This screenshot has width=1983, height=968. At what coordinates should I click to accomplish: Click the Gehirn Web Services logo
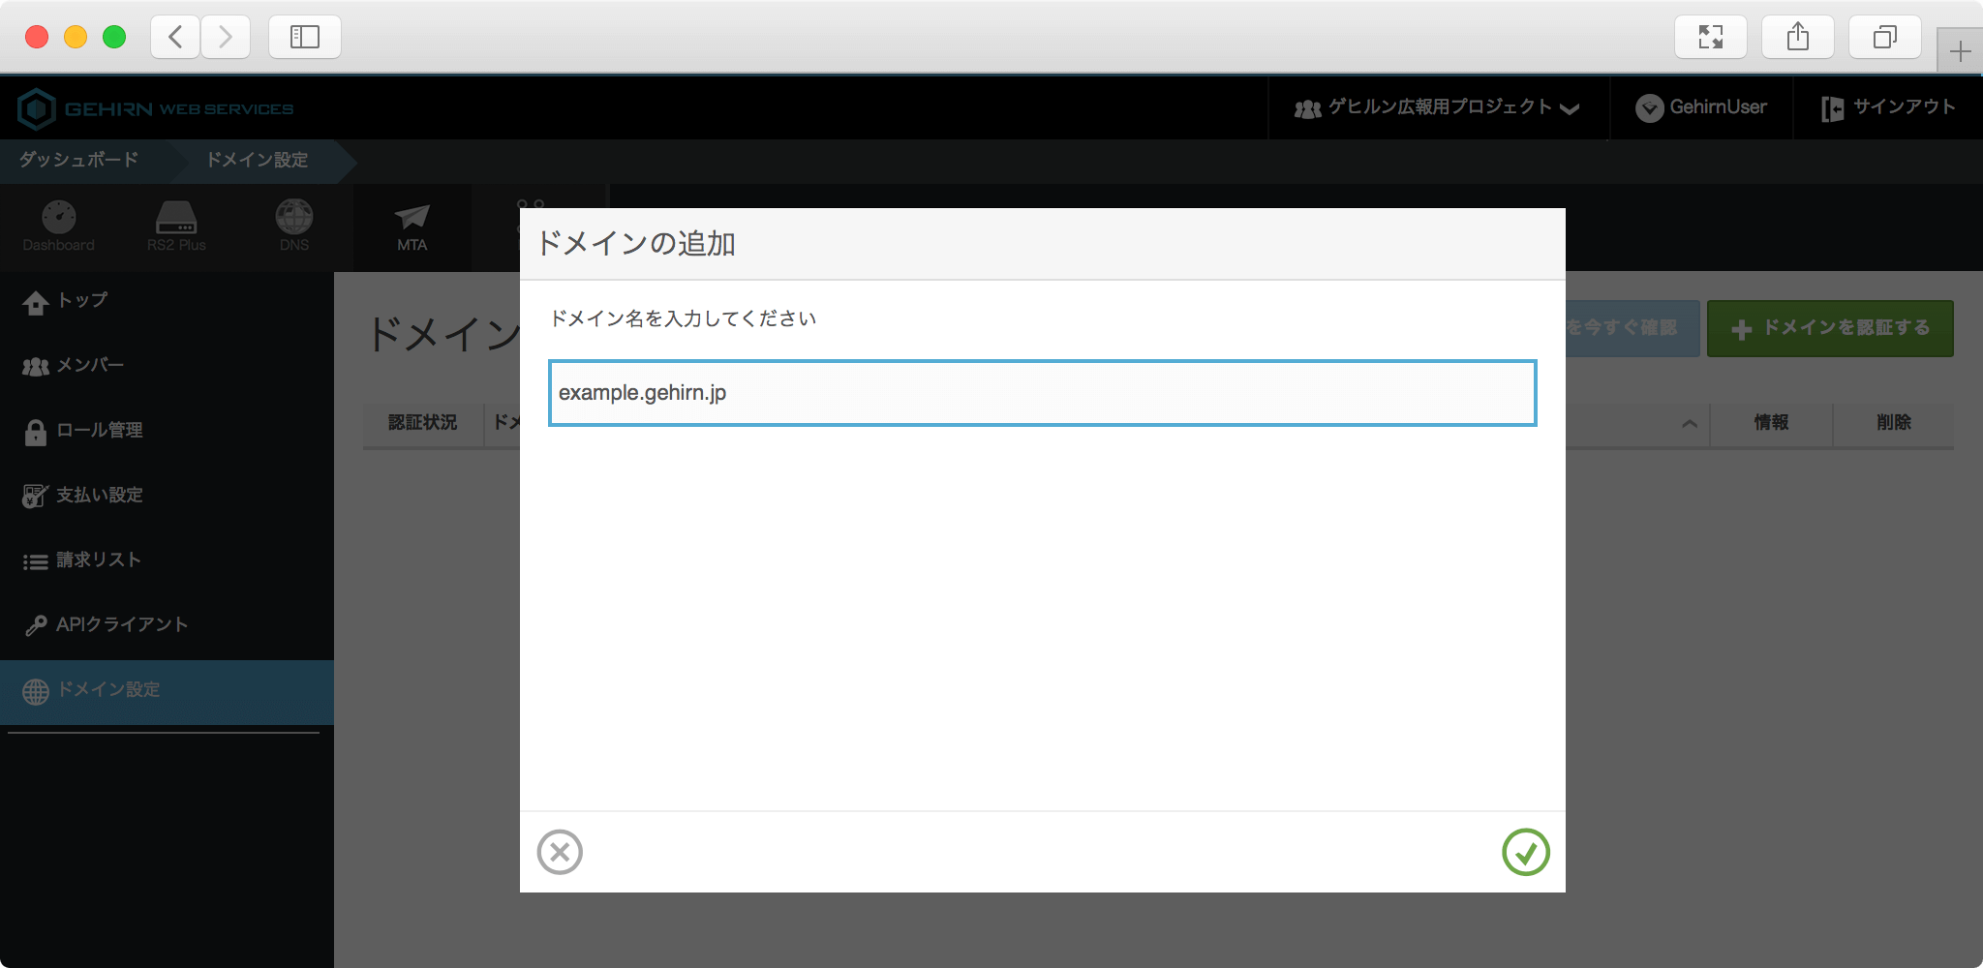(x=156, y=108)
